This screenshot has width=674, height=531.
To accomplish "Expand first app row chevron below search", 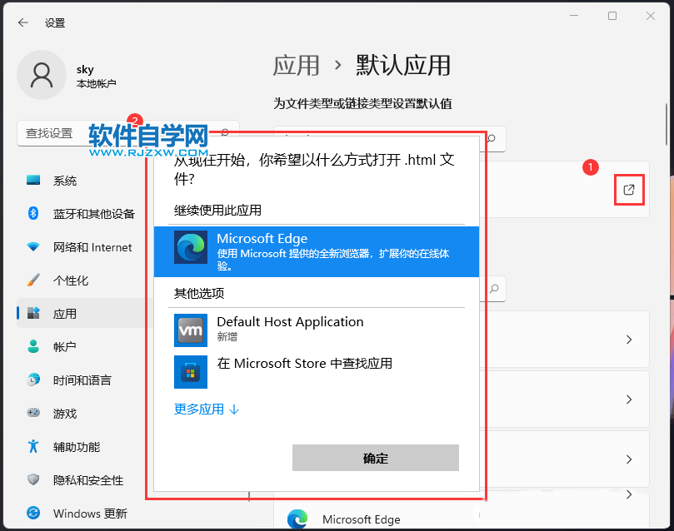I will 629,340.
